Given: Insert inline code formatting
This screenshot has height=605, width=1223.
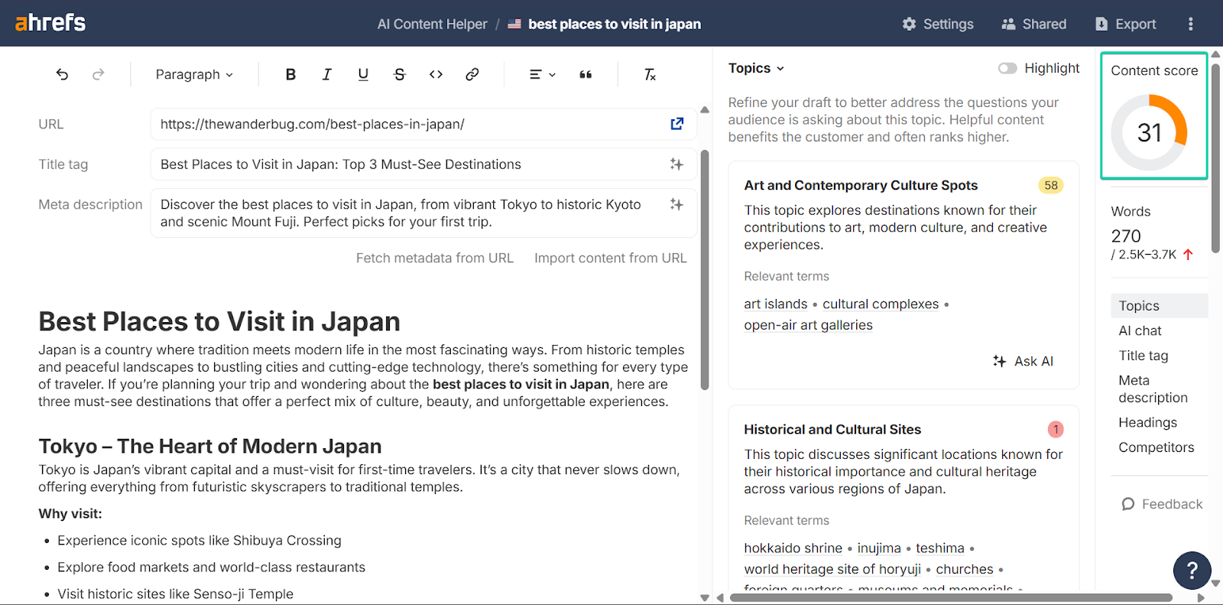Looking at the screenshot, I should pos(436,74).
